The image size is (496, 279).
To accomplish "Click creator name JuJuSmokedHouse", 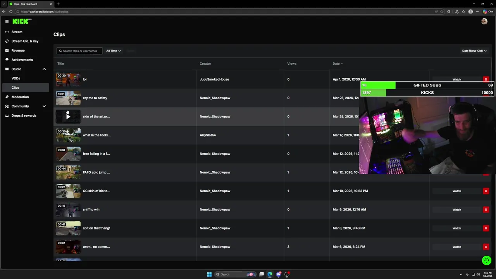I will coord(214,79).
